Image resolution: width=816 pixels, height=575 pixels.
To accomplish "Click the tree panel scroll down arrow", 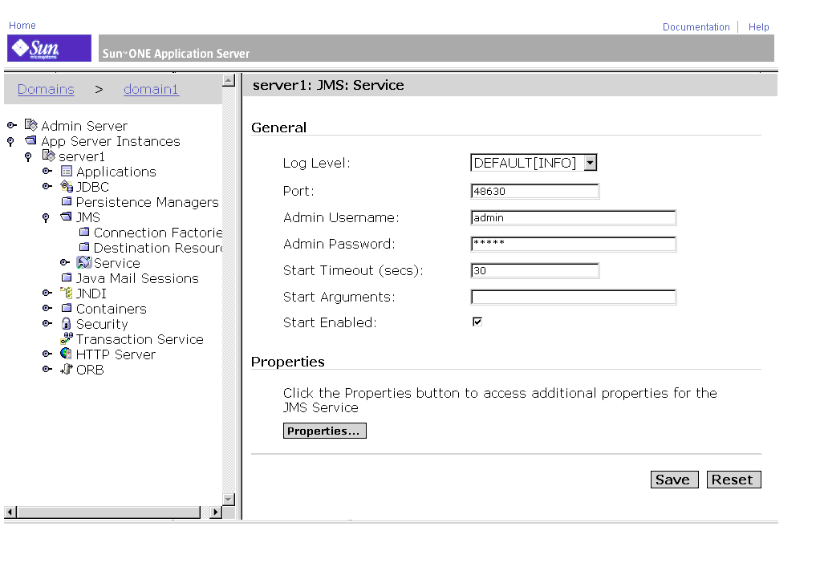I will click(x=229, y=499).
